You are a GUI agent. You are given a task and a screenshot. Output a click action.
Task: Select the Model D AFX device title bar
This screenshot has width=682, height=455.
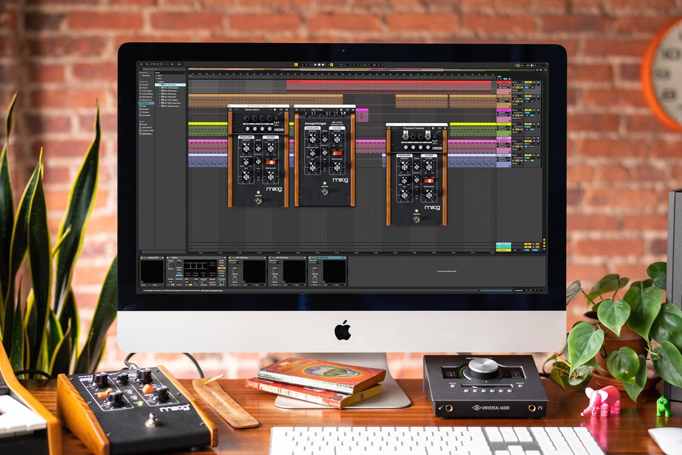click(152, 258)
